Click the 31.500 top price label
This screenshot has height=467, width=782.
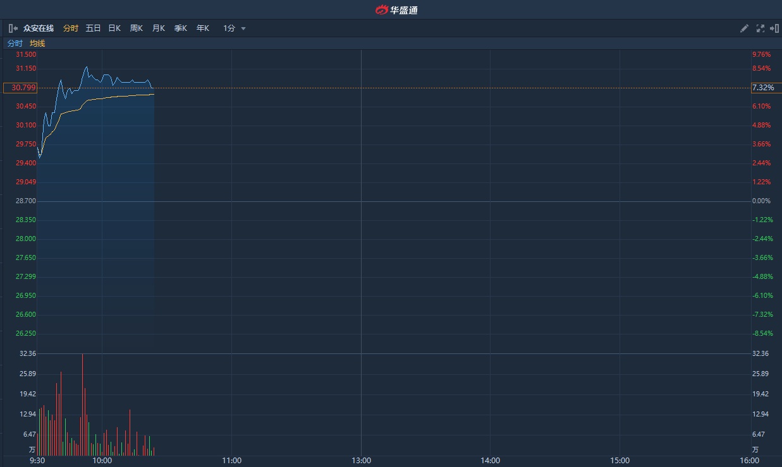click(26, 55)
